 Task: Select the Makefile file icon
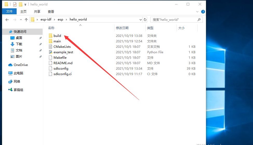click(50, 58)
